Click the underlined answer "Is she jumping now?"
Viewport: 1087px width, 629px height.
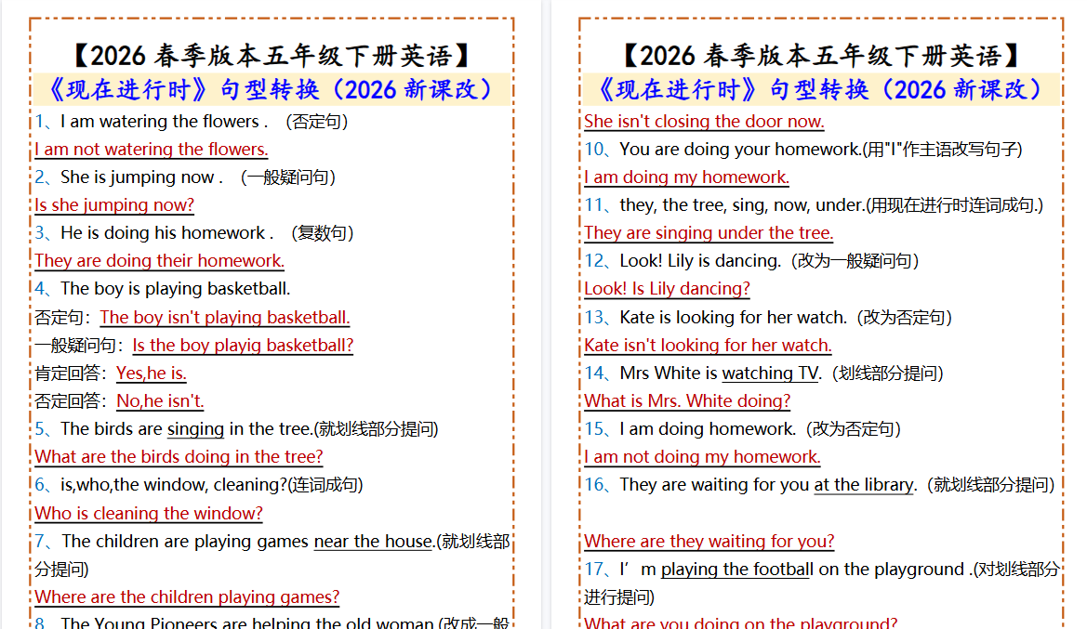click(x=114, y=204)
